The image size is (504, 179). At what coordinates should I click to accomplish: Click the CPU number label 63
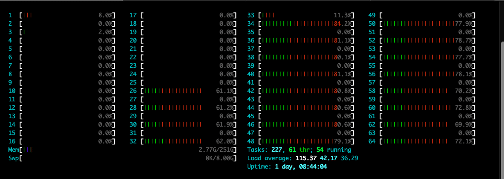(372, 133)
